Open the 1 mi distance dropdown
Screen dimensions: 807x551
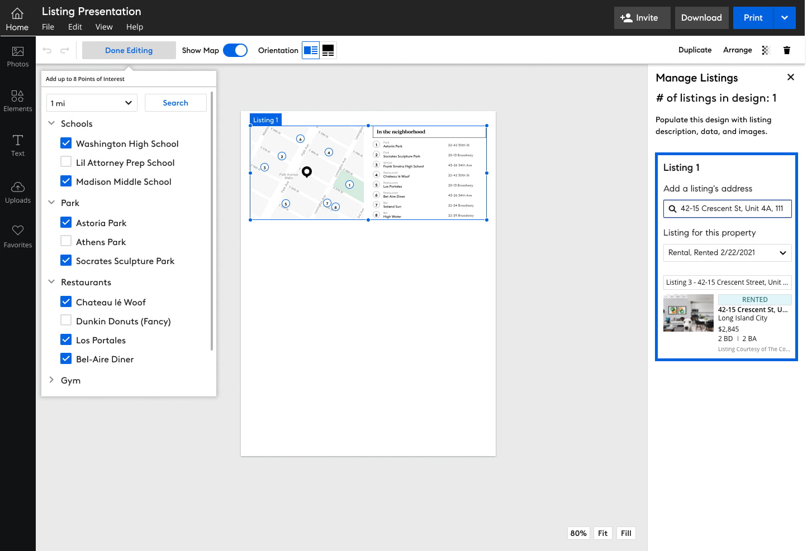pyautogui.click(x=92, y=103)
